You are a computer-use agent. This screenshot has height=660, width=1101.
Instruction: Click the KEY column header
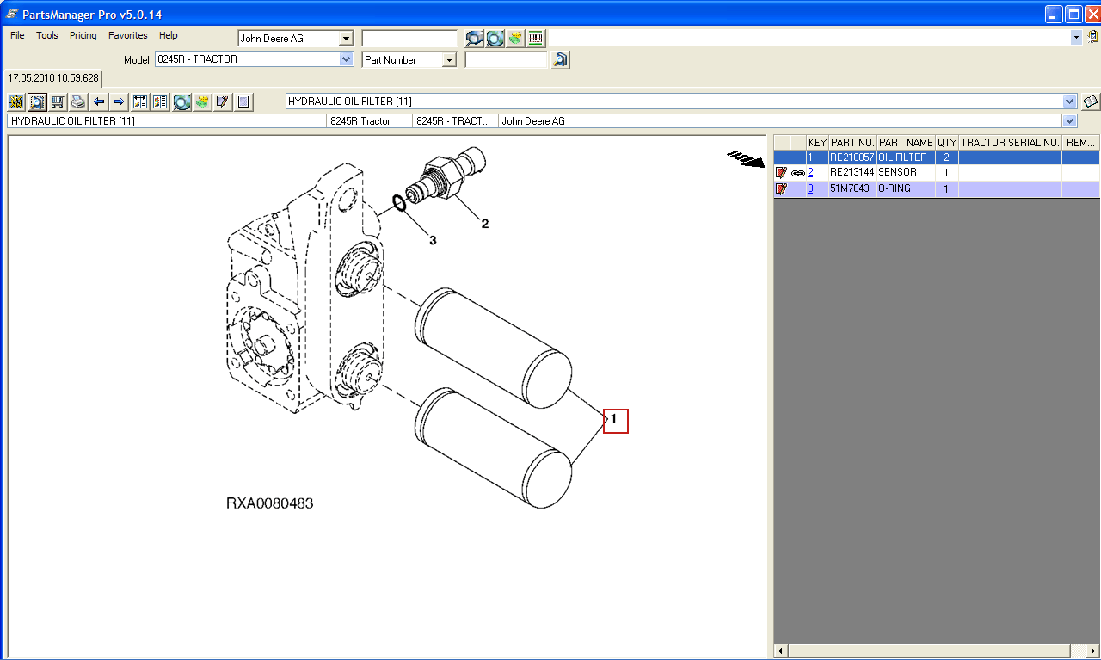[x=817, y=142]
